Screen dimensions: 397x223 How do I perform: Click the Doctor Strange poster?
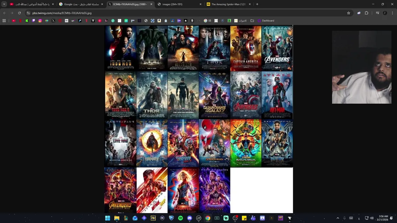152,143
